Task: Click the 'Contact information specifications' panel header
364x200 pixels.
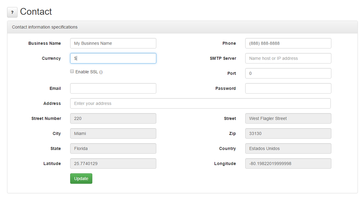Action: click(182, 27)
